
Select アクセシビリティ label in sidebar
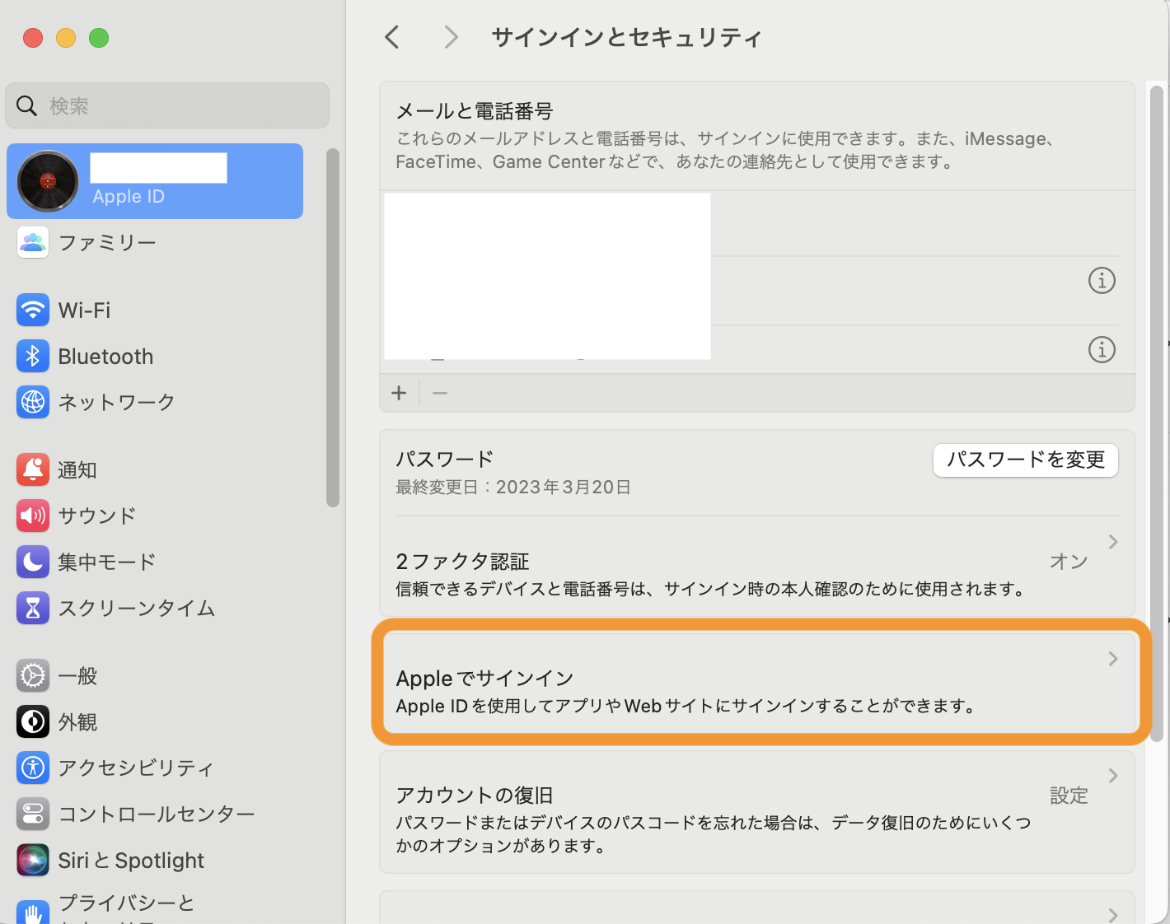[x=136, y=768]
